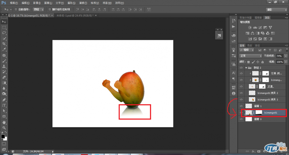Click the layer mask thumbnail of b1mango01

tap(259, 113)
